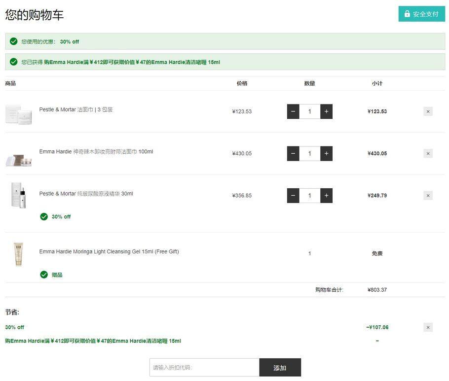Open Pestle & Mortar 纯玻尿酸原液精华 30ml link
Viewport: 449px width, 381px height.
[x=86, y=193]
